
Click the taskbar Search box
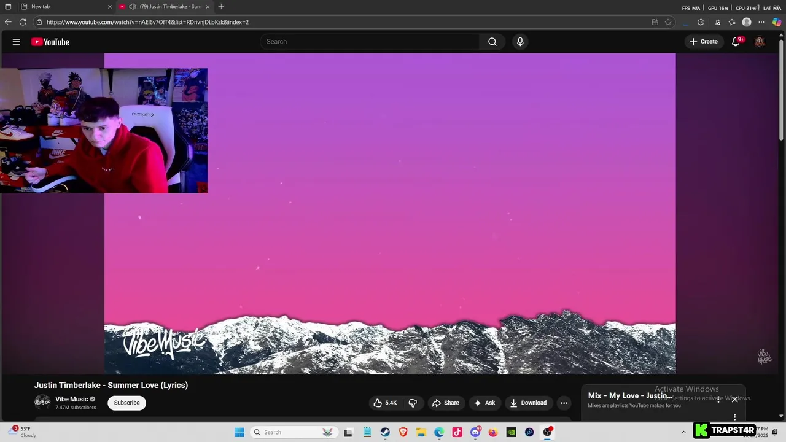pyautogui.click(x=294, y=432)
